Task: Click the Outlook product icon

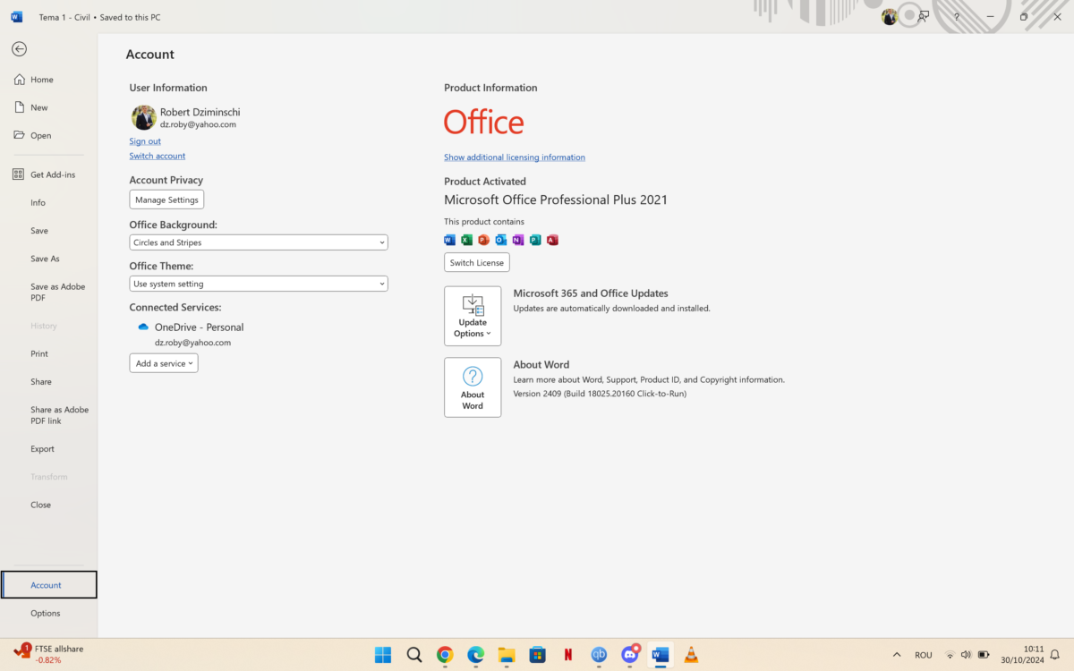Action: 501,240
